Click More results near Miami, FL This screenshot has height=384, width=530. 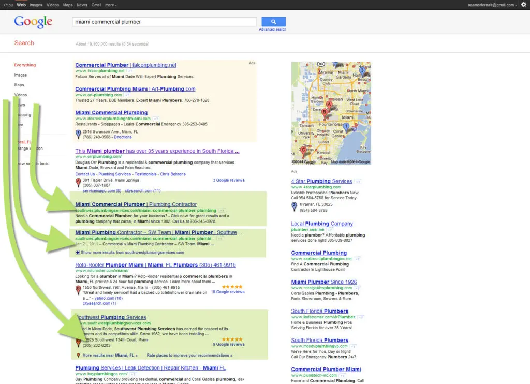[x=110, y=355]
